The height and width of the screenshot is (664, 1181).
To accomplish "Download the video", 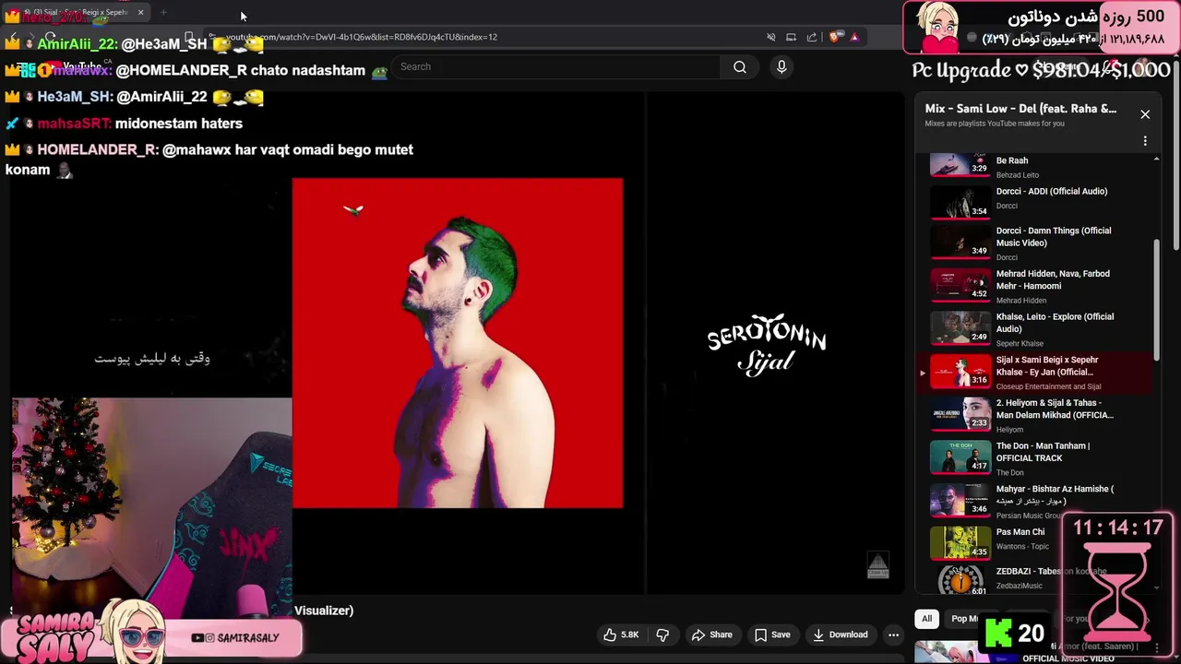I will tap(840, 634).
